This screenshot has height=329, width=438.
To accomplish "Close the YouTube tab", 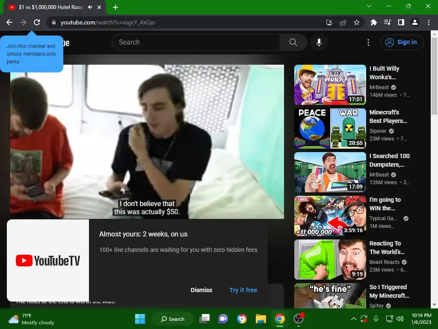I will click(99, 7).
